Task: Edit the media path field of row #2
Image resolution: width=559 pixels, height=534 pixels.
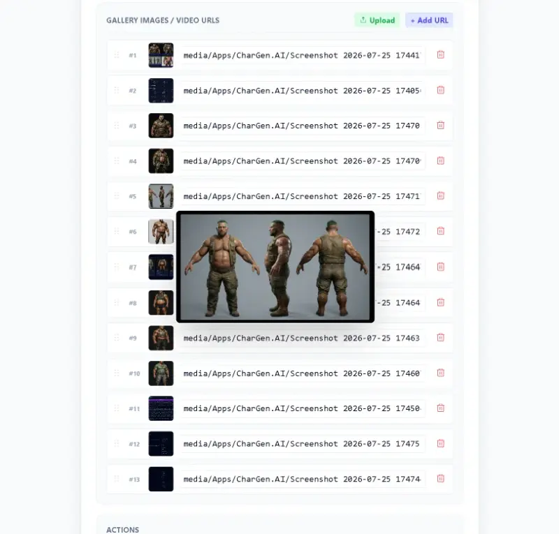Action: [x=302, y=91]
